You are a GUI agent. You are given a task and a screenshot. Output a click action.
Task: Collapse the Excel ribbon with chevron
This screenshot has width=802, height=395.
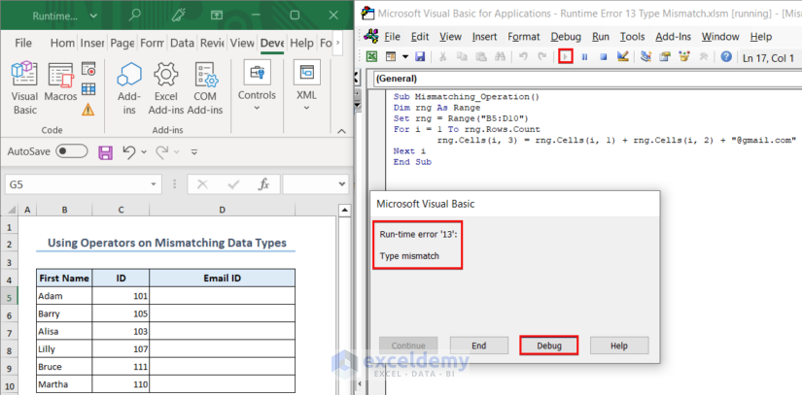coord(341,132)
